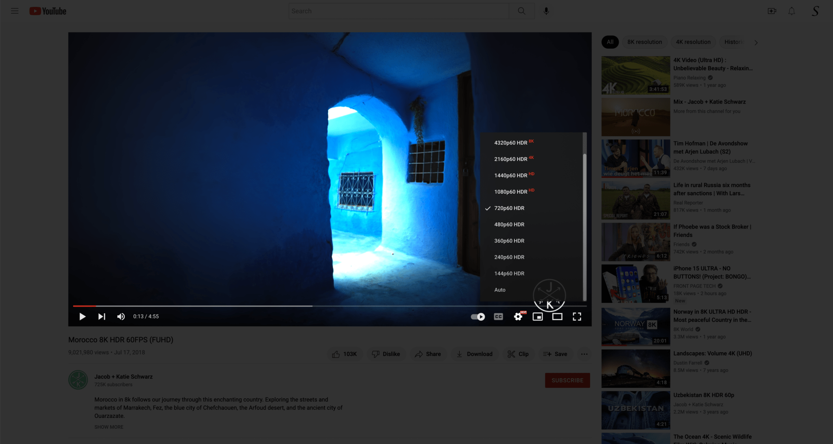Viewport: 833px width, 444px height.
Task: Expand description with SHOW MORE
Action: (109, 427)
